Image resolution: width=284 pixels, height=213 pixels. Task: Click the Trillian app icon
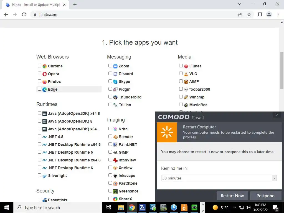pos(115,105)
